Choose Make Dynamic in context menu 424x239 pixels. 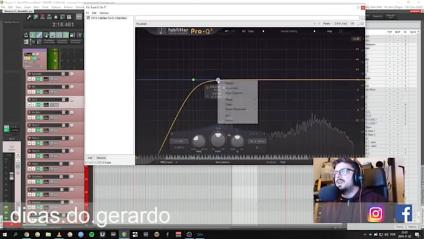(x=238, y=93)
